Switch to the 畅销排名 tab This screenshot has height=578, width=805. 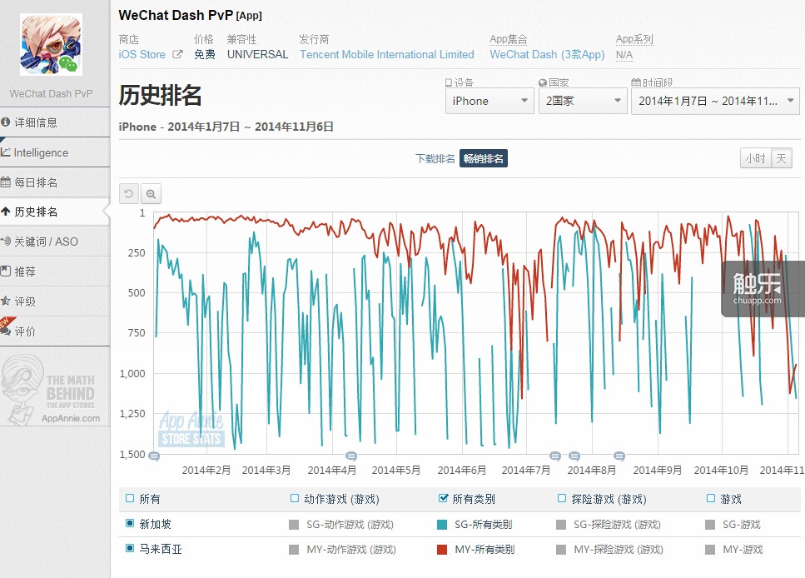click(483, 159)
